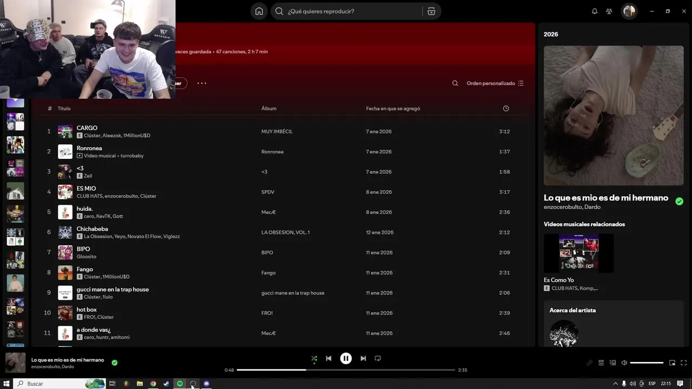Open the now playing song title in bottom bar
This screenshot has height=389, width=692.
68,360
